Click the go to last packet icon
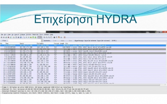Viewport: 167px width, 104px height. click(x=35, y=37)
